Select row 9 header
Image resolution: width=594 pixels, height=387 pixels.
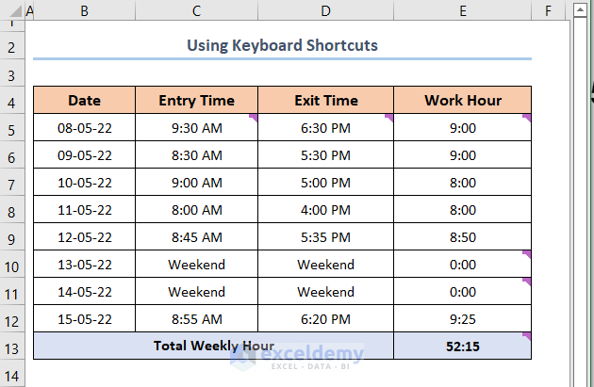(x=11, y=237)
